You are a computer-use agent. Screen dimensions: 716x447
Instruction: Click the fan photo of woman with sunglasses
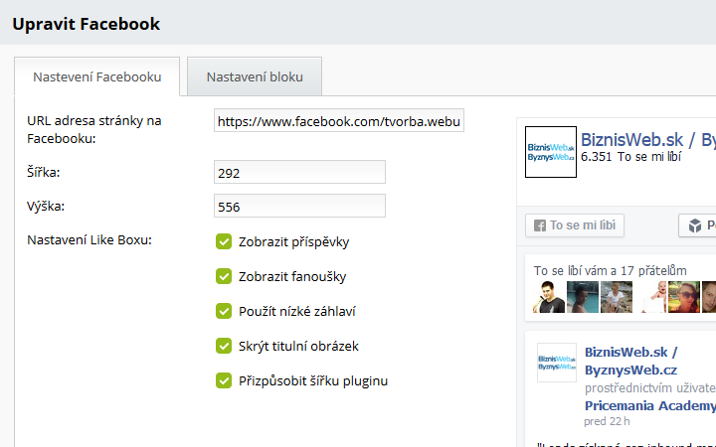pyautogui.click(x=684, y=297)
